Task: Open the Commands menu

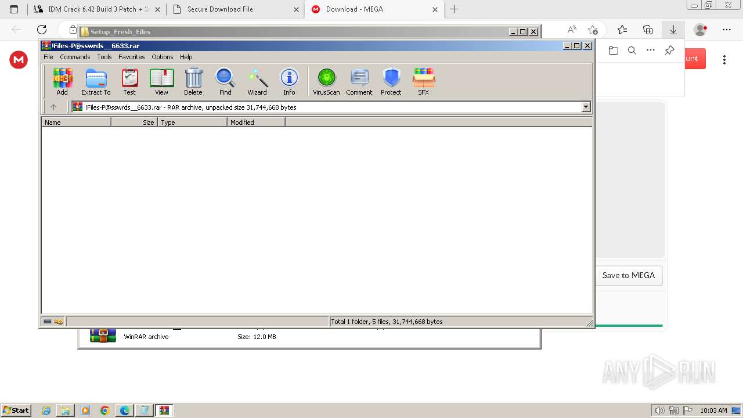Action: coord(75,57)
